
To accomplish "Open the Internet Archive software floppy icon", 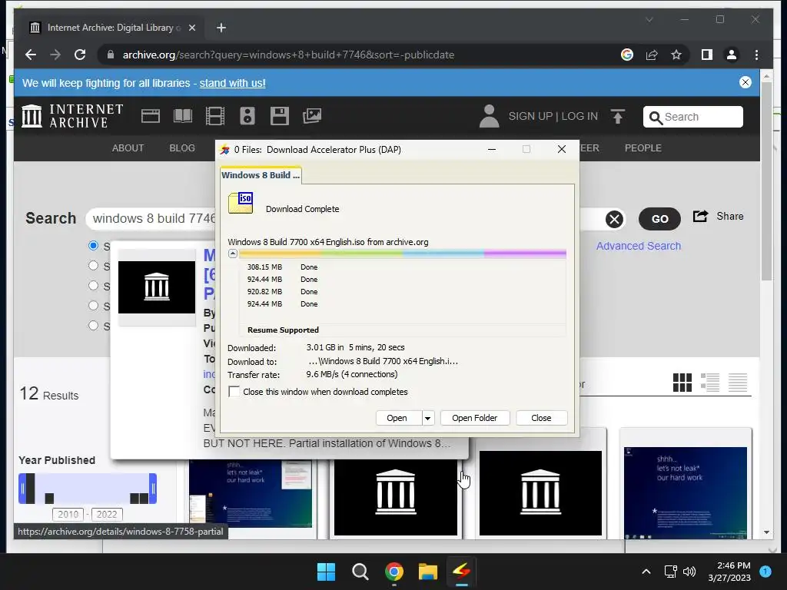I will tap(280, 116).
